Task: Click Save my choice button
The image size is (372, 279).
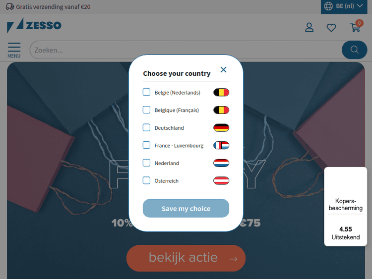Action: point(186,208)
